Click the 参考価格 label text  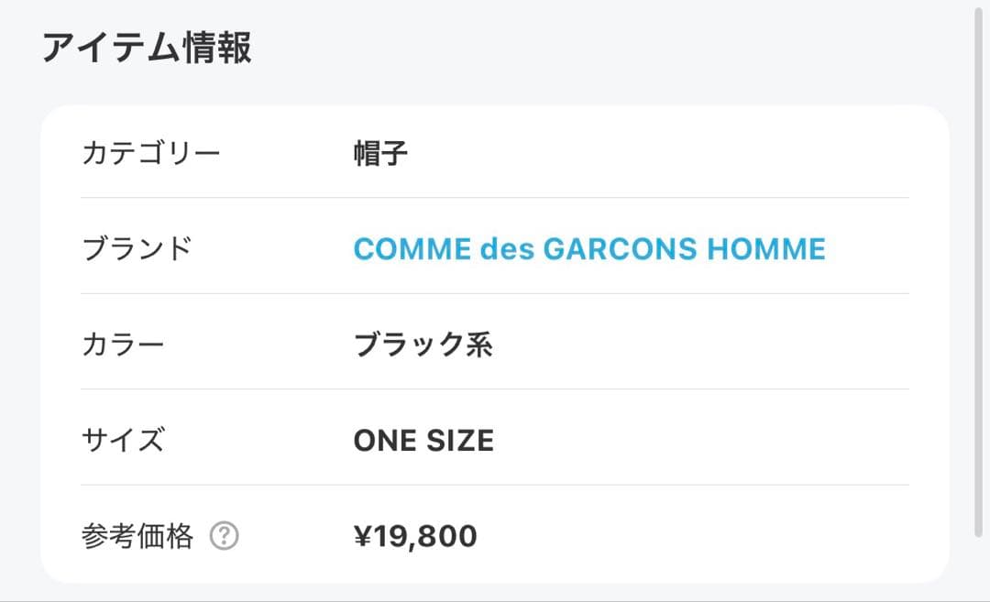[x=137, y=536]
